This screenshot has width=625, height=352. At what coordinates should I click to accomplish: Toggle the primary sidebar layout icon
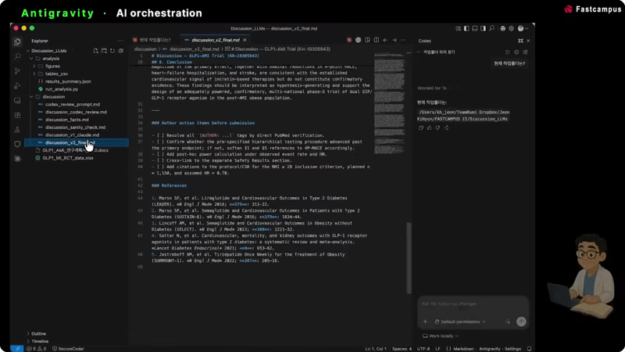click(466, 28)
